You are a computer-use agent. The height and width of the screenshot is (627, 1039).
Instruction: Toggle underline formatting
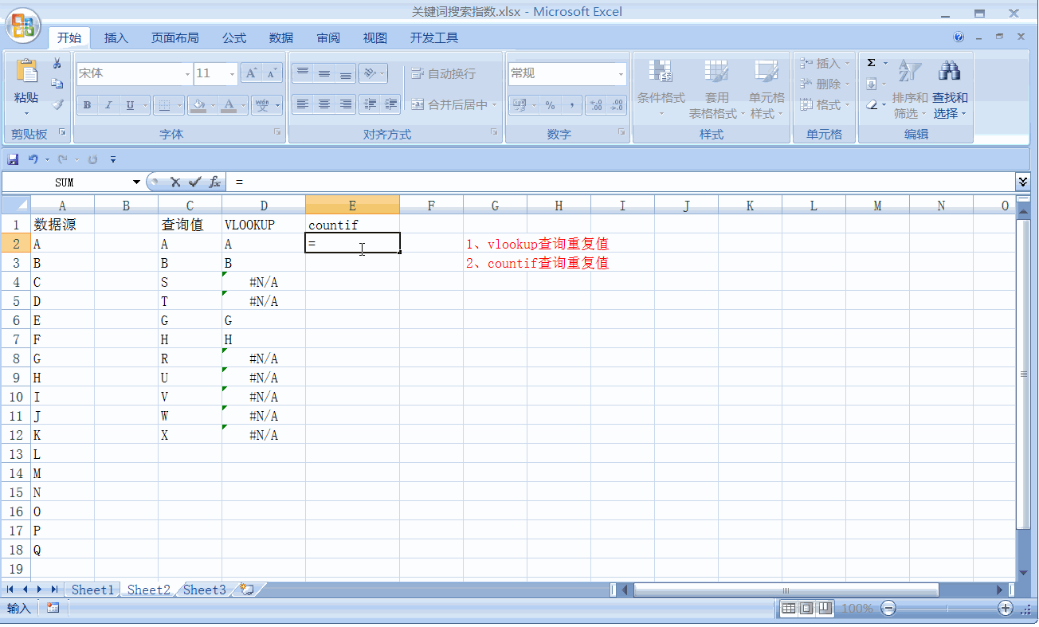click(130, 105)
